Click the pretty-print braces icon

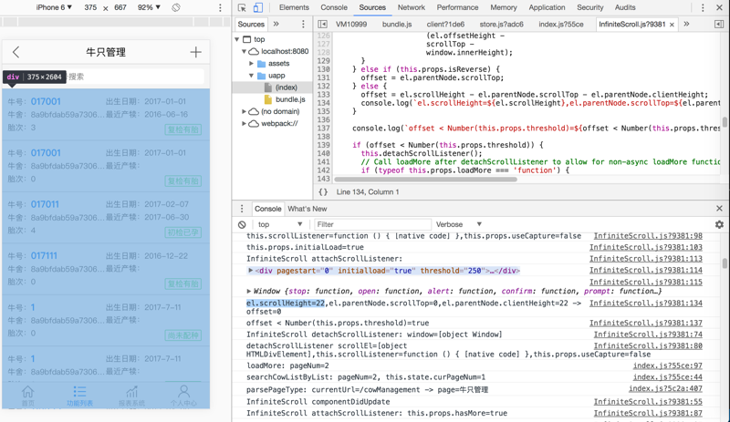pyautogui.click(x=323, y=192)
